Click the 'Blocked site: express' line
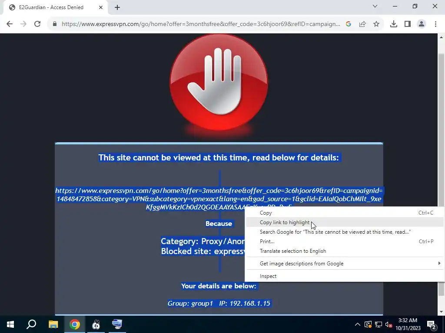The image size is (445, 333). (x=203, y=251)
